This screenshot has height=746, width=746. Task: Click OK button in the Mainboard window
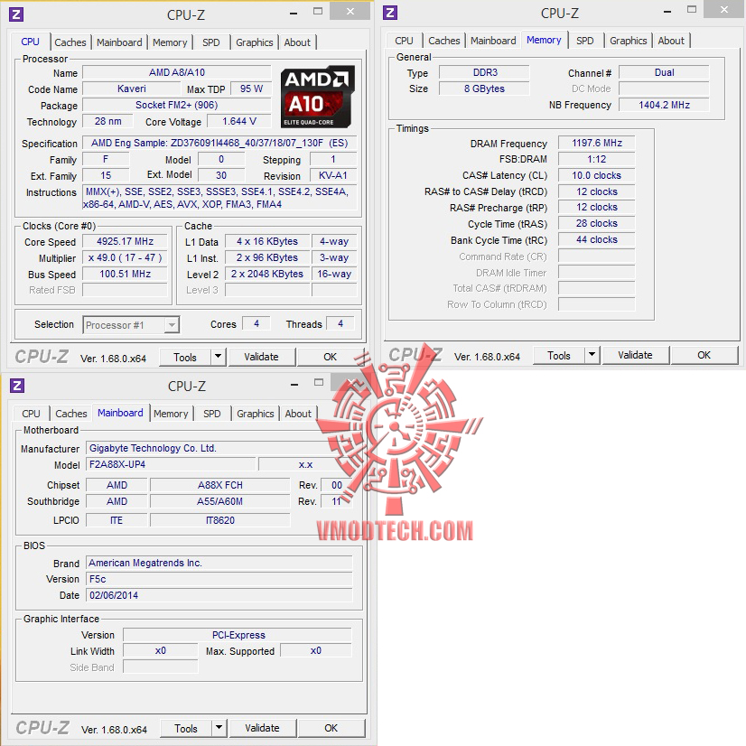tap(331, 728)
